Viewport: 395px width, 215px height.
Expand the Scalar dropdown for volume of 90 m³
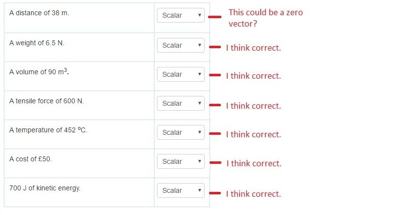coord(181,74)
